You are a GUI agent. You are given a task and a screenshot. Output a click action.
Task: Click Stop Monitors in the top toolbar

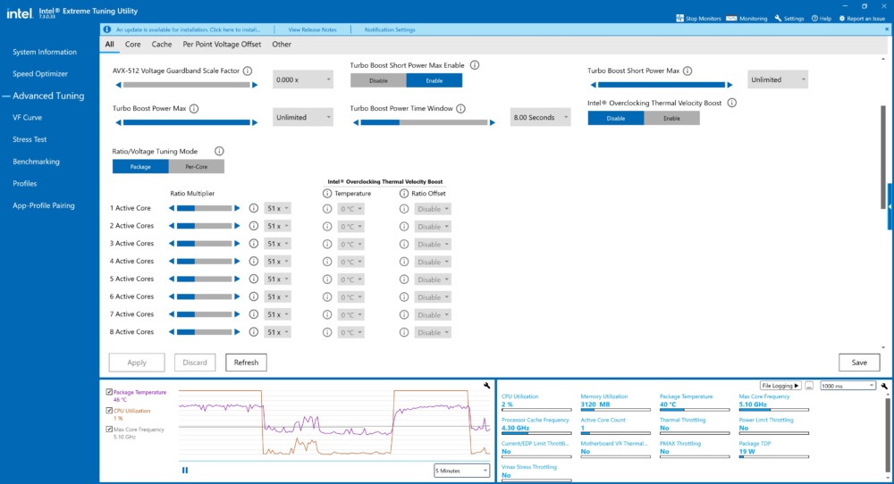(x=698, y=18)
